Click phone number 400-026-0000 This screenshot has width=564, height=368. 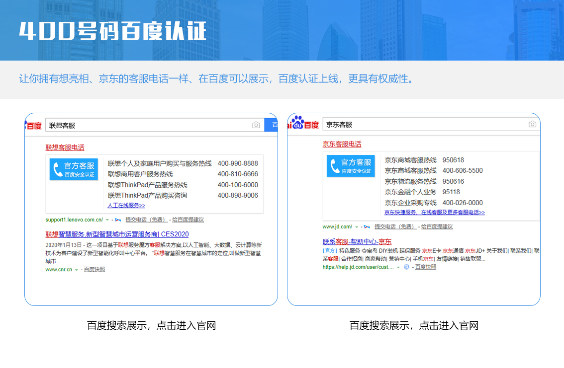(463, 203)
